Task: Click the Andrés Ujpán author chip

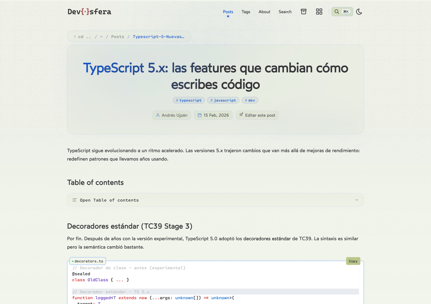Action: point(172,115)
